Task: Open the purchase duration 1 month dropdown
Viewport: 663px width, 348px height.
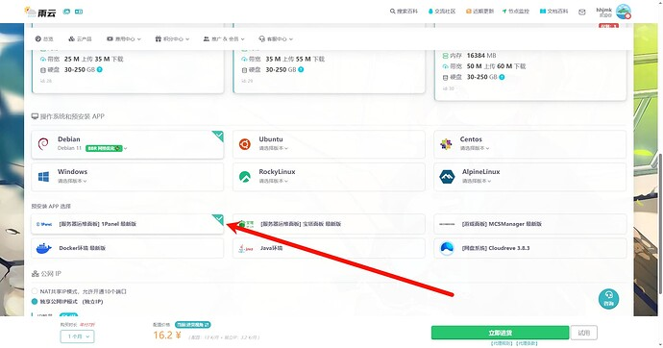Action: (x=77, y=336)
